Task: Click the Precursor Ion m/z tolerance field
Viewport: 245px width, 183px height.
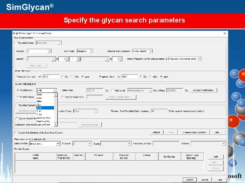Action: [51, 77]
